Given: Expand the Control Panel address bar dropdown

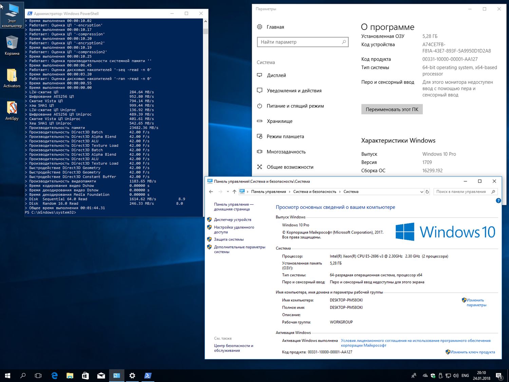Looking at the screenshot, I should click(x=421, y=192).
